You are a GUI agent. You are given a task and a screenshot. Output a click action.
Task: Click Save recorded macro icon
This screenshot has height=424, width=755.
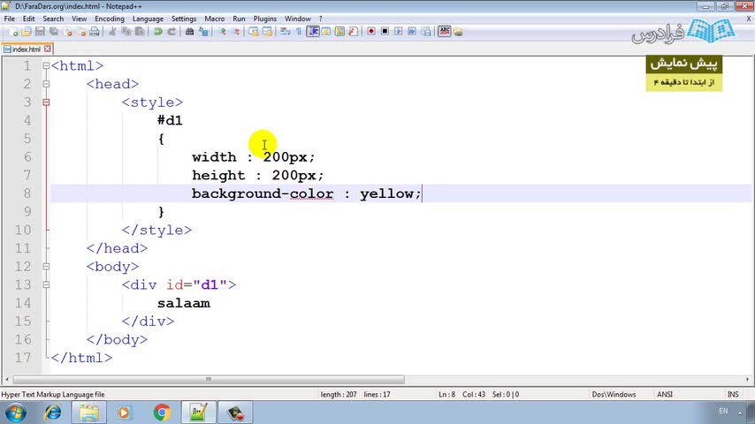point(425,32)
